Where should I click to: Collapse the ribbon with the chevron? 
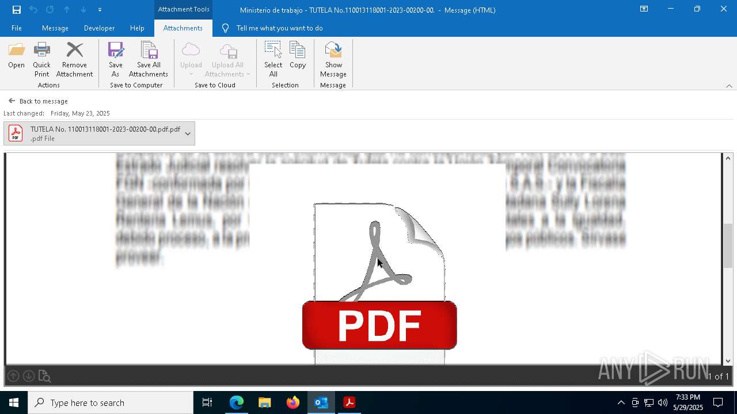729,86
